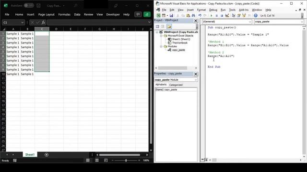Close the Properties - copy_paste panel
The width and height of the screenshot is (307, 172).
point(196,74)
